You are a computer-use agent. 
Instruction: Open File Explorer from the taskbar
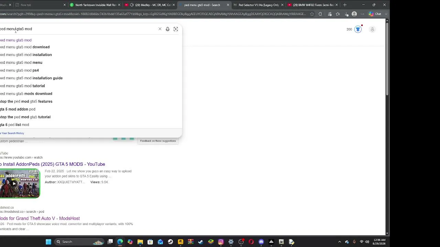coord(140,242)
